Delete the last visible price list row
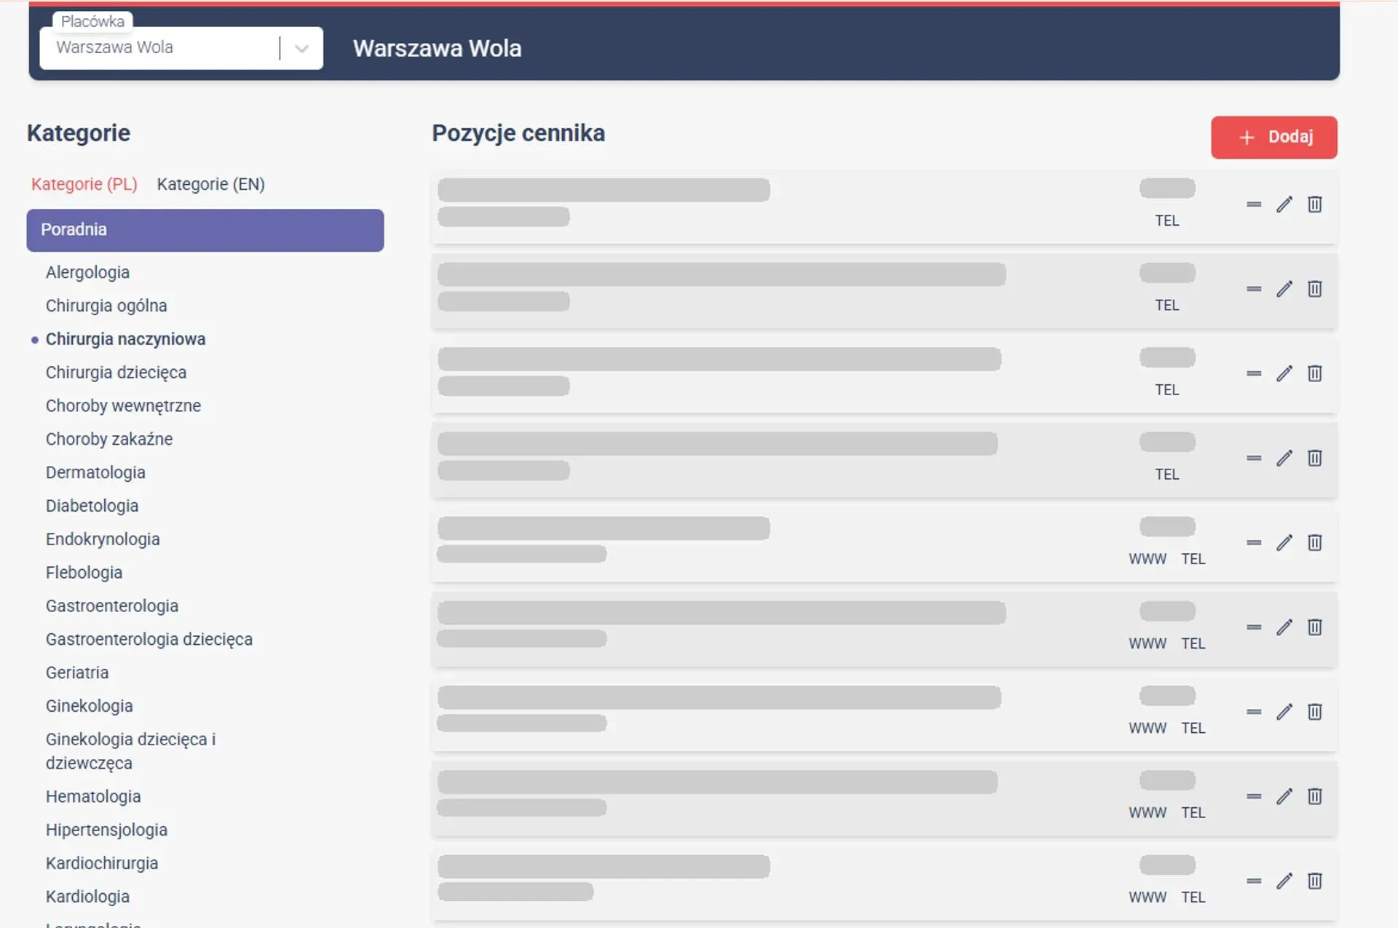This screenshot has height=928, width=1398. coord(1314,881)
